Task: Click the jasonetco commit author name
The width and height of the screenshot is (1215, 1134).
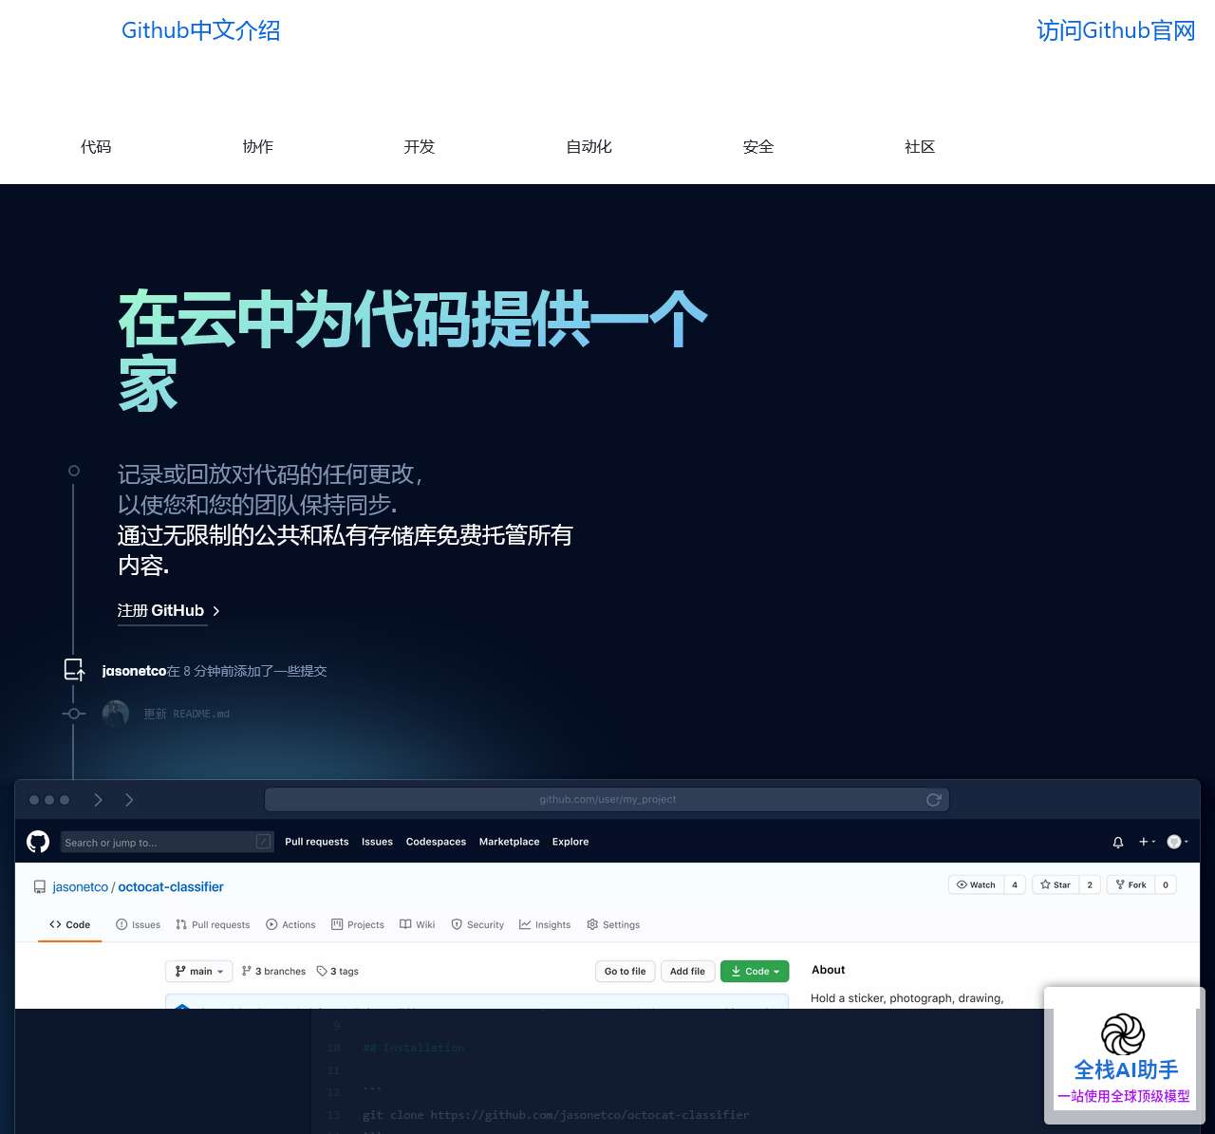Action: (134, 671)
